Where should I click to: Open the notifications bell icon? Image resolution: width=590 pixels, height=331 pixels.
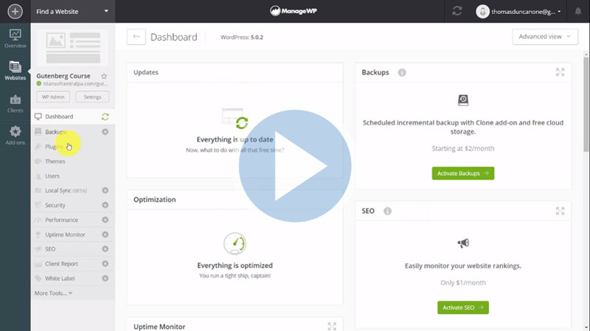575,13
